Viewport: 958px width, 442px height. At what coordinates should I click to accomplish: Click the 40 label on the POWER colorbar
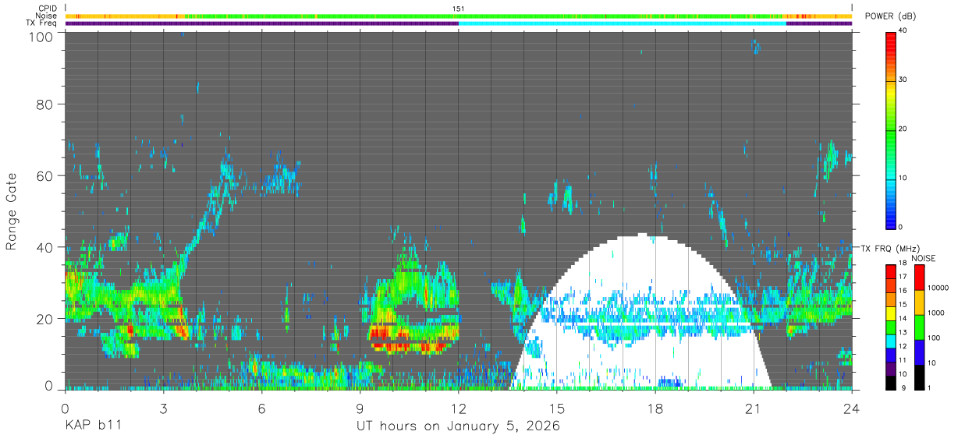(x=904, y=30)
